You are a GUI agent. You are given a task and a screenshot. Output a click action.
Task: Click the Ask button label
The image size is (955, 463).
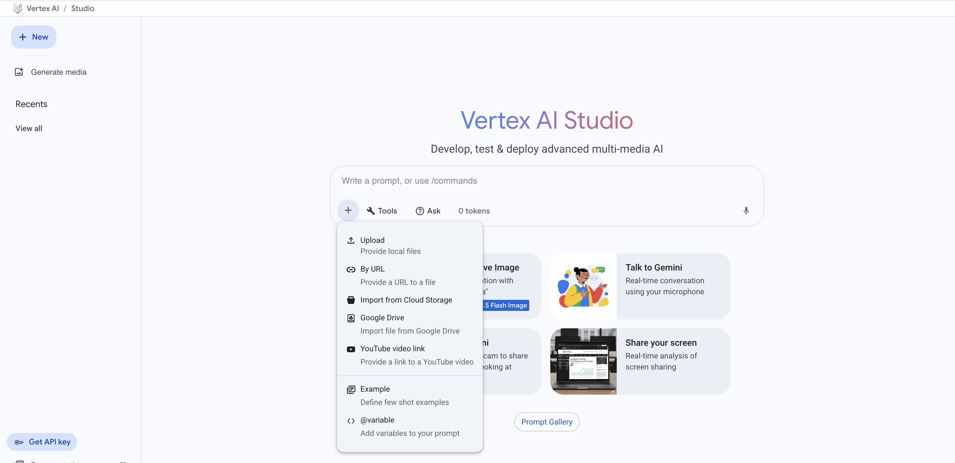434,211
